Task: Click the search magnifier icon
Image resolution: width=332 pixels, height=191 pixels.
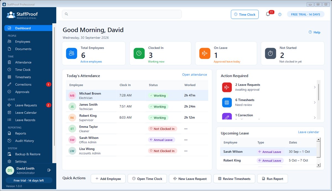Action: (66, 14)
